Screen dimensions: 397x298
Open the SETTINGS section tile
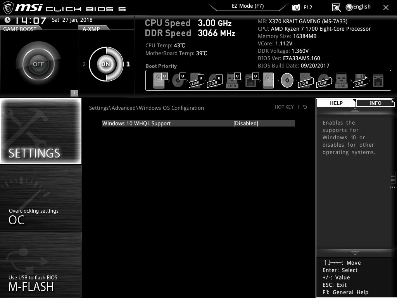click(x=41, y=131)
